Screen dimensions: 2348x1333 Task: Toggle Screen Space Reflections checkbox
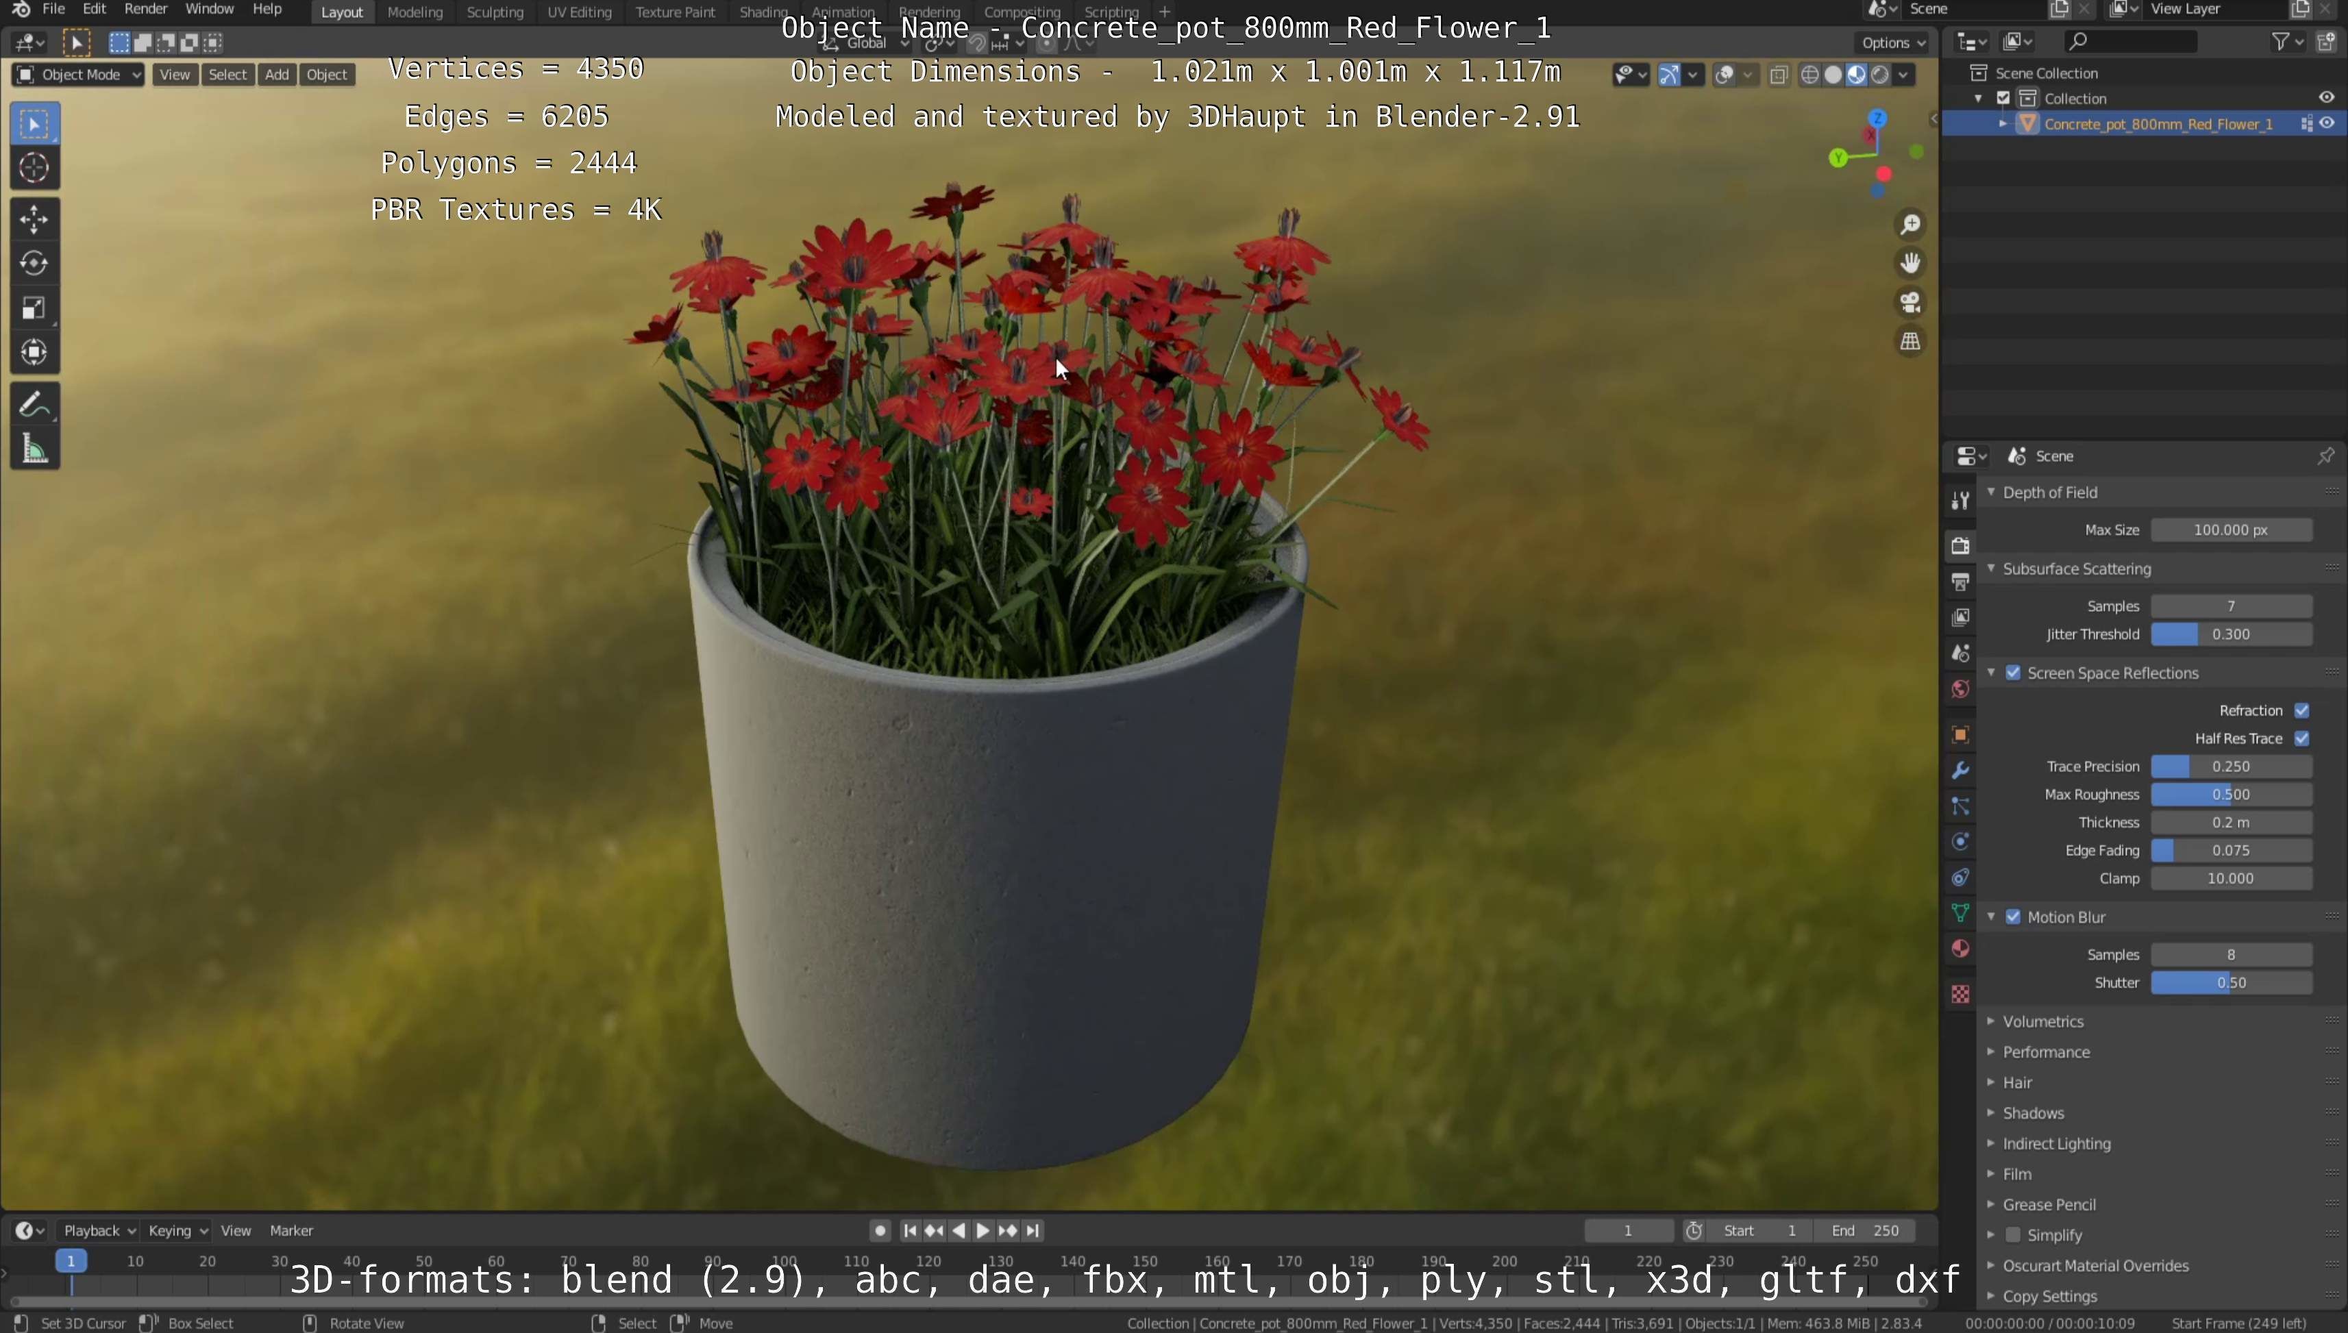pos(2013,673)
